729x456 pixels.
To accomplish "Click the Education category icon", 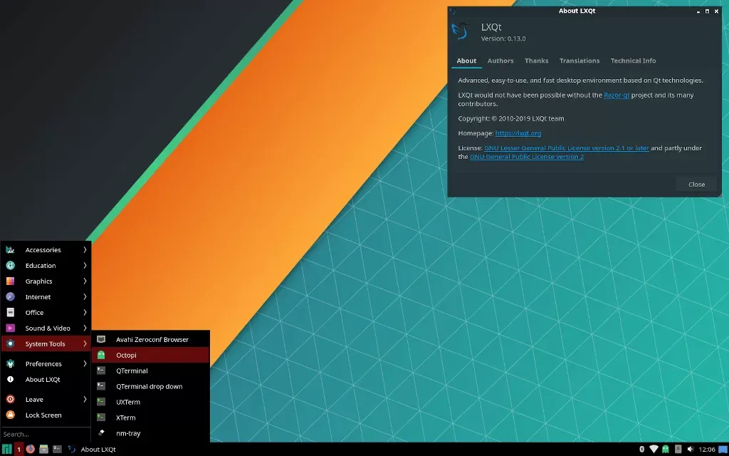I will click(x=10, y=265).
